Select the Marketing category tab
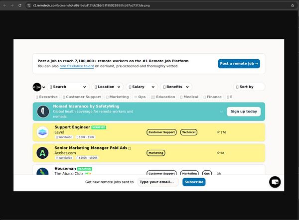This screenshot has height=220, width=299. (x=118, y=97)
